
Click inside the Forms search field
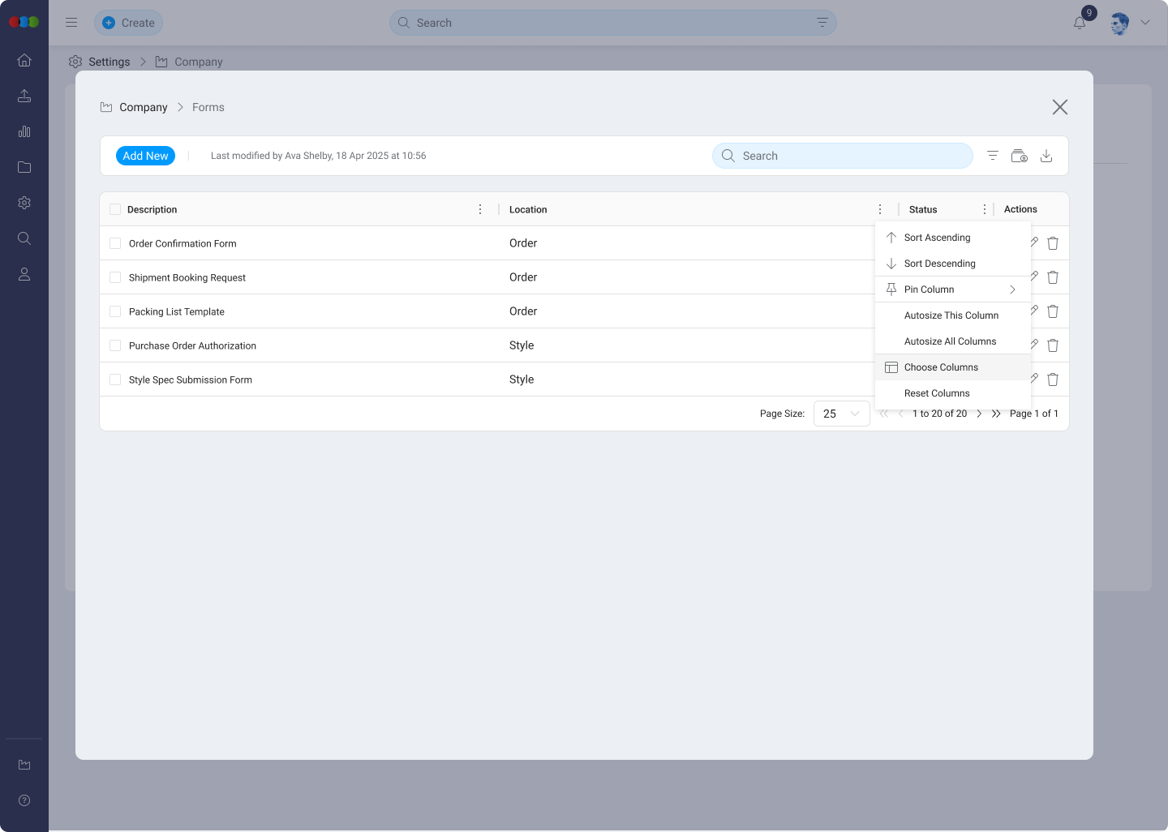842,155
